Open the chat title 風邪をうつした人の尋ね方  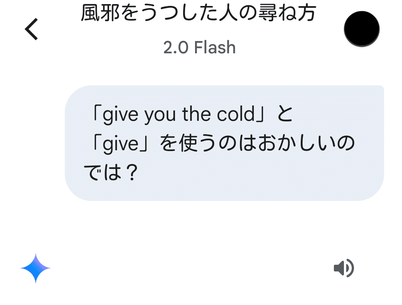coord(199,13)
